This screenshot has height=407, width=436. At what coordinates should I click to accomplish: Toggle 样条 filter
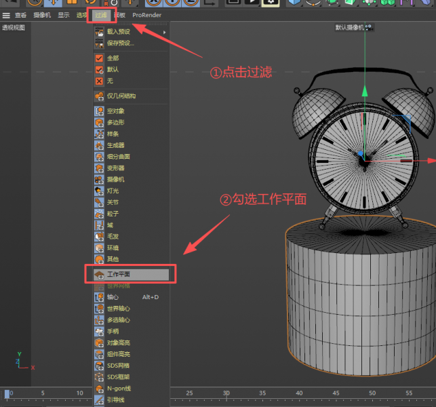pos(131,134)
